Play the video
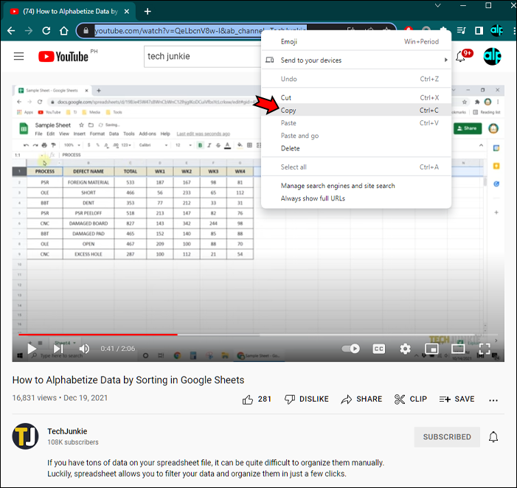This screenshot has height=488, width=517. (32, 348)
